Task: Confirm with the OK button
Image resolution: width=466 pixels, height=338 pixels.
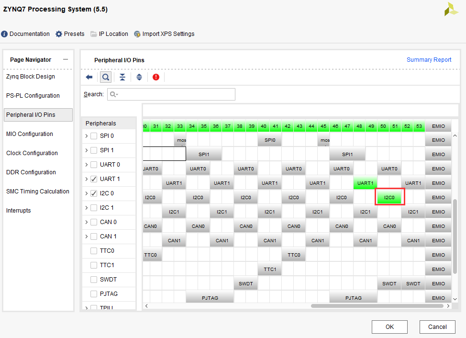Action: 389,327
